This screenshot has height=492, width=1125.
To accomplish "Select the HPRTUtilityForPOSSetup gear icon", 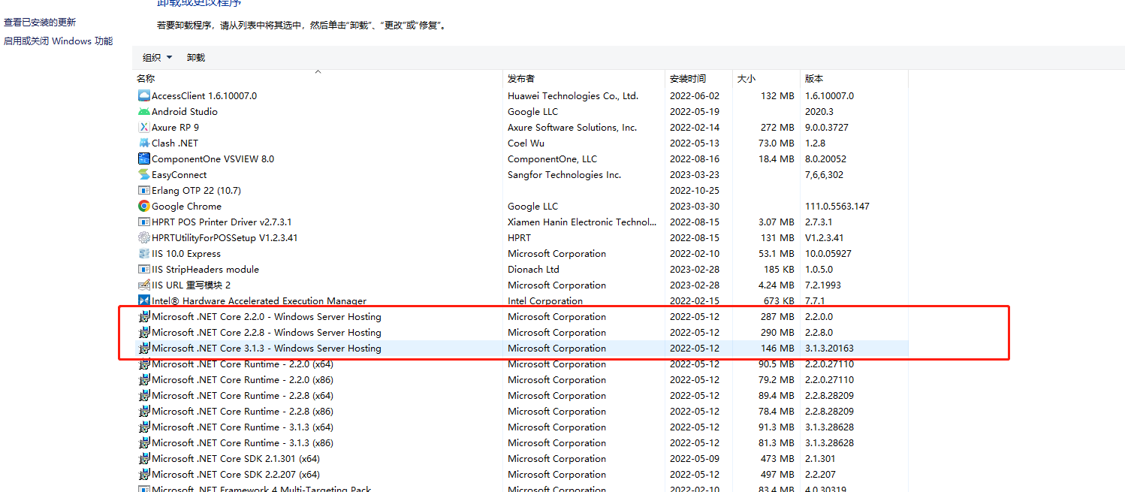I will tap(144, 237).
